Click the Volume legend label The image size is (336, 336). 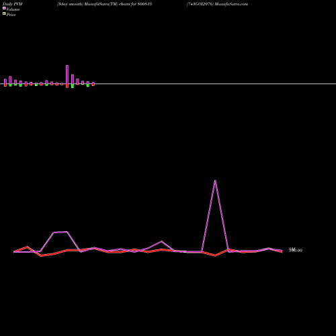[13, 9]
